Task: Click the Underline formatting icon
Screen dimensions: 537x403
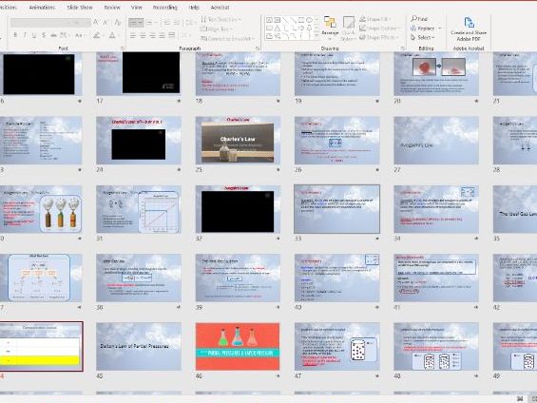Action: pyautogui.click(x=34, y=35)
